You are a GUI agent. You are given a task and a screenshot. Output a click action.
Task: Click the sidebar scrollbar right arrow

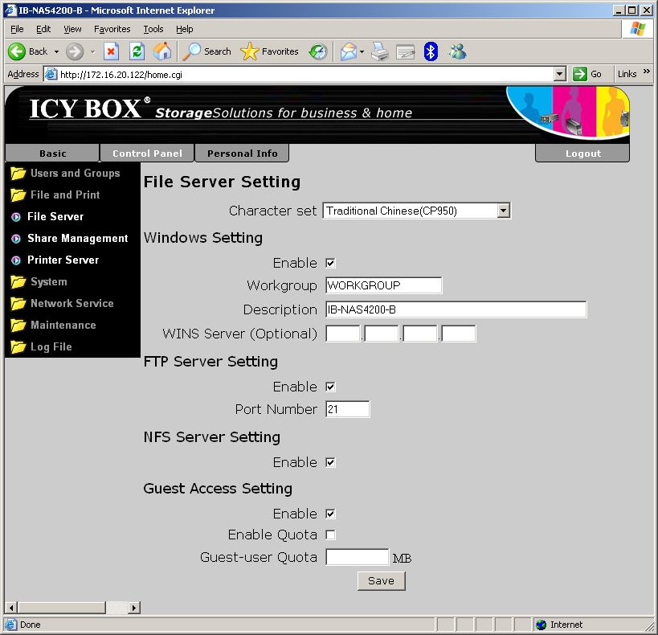pos(133,608)
